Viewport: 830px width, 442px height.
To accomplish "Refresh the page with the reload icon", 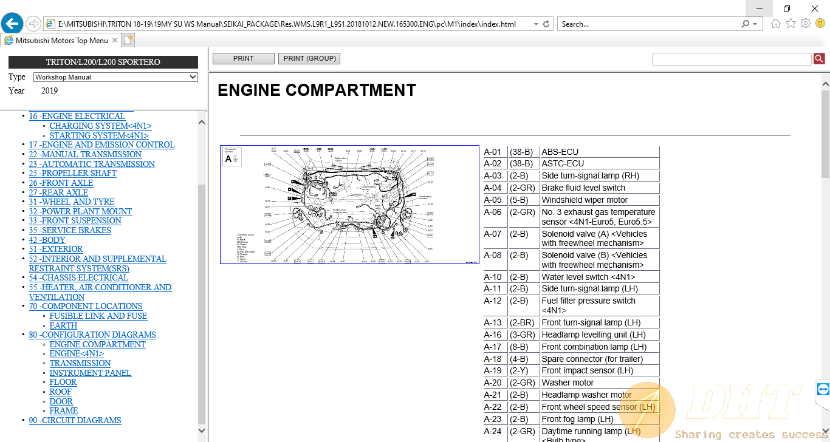I will (546, 24).
